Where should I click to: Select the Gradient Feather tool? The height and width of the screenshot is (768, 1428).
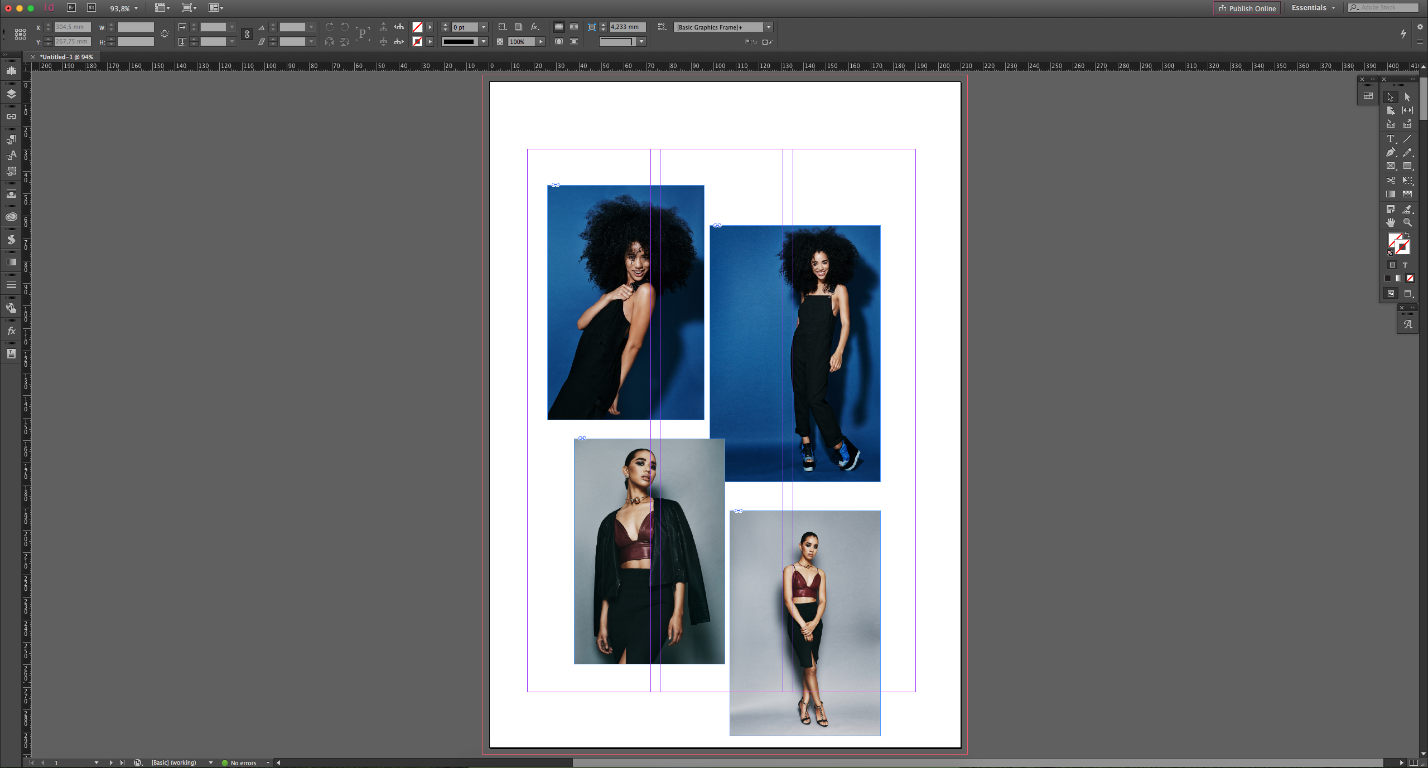click(1407, 194)
